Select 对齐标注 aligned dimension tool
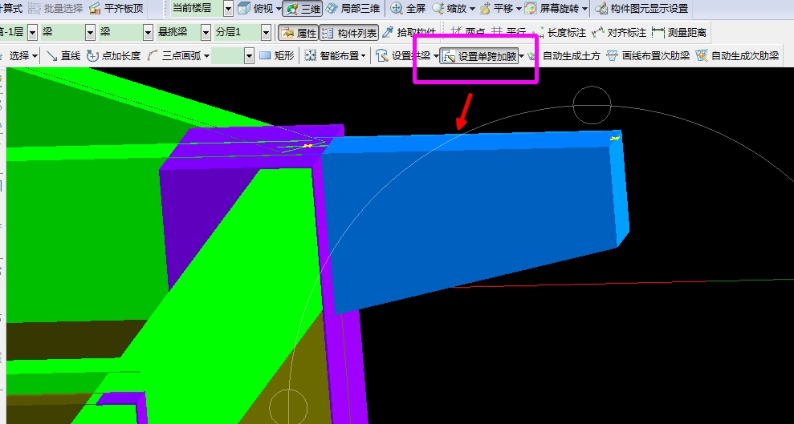This screenshot has width=794, height=424. click(619, 33)
